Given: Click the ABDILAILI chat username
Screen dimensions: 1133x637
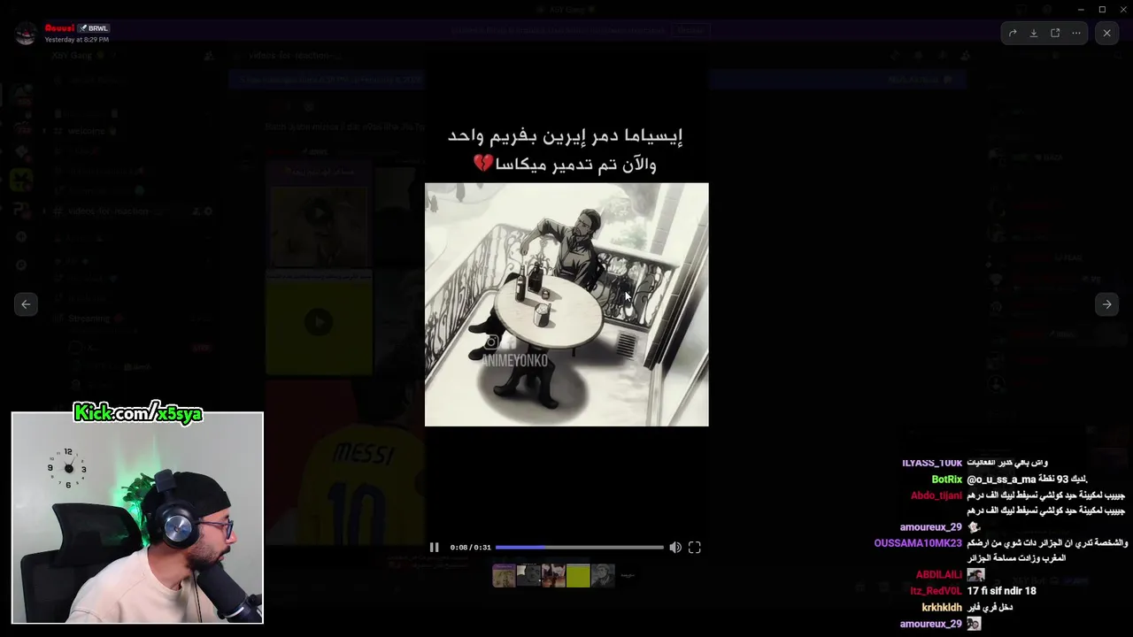Looking at the screenshot, I should [939, 575].
